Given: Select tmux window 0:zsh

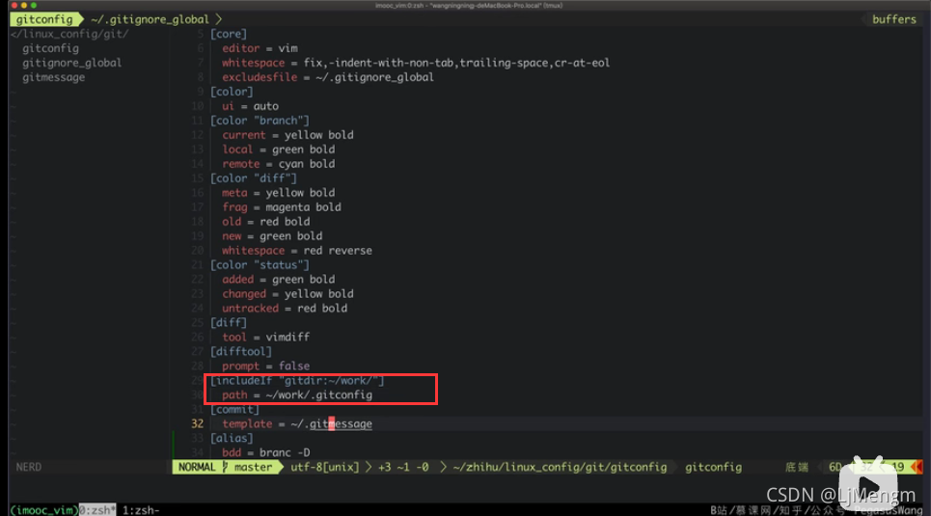Looking at the screenshot, I should click(x=97, y=510).
